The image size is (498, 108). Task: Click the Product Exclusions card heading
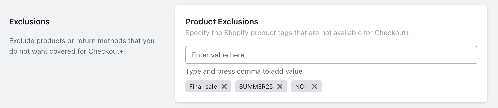pyautogui.click(x=222, y=22)
